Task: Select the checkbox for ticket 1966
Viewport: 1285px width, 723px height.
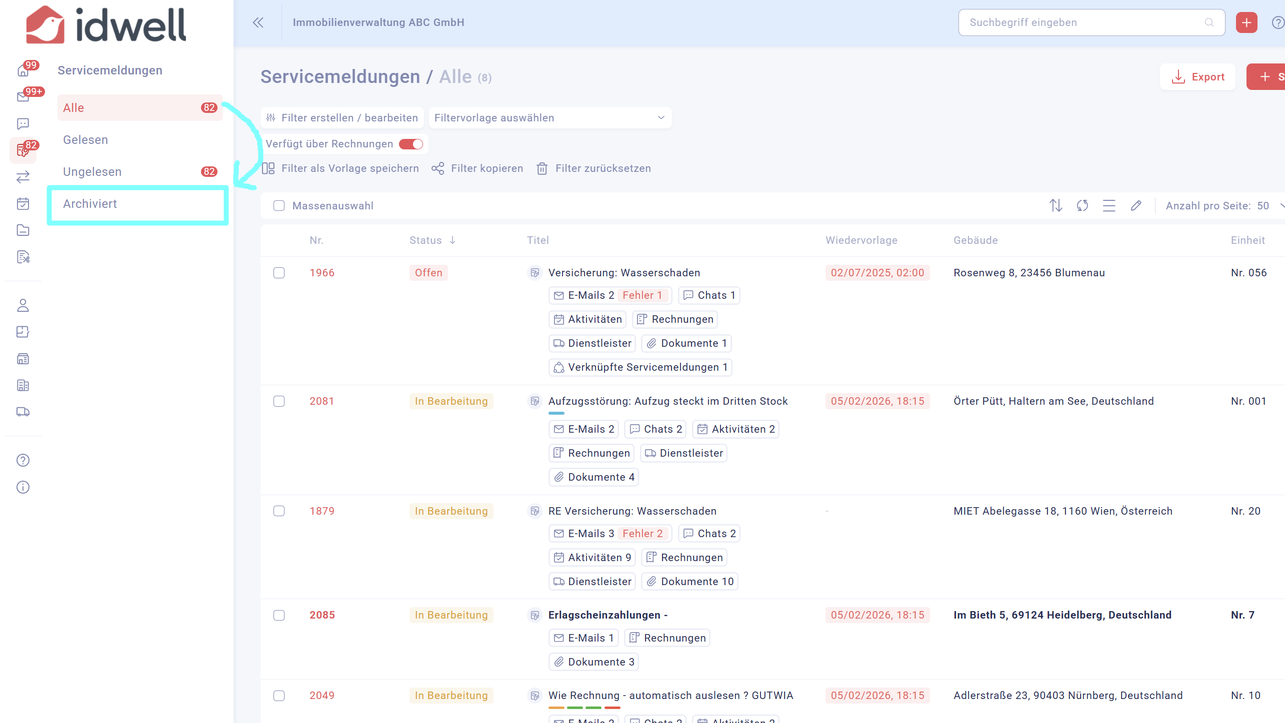Action: click(279, 273)
